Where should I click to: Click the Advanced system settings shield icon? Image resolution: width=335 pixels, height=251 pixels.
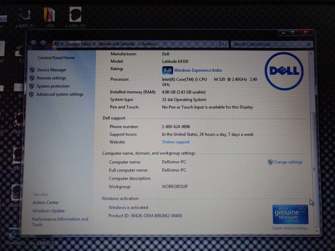[31, 94]
